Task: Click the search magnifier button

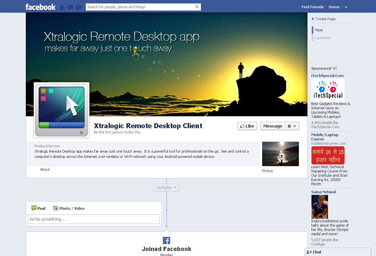Action: point(197,7)
